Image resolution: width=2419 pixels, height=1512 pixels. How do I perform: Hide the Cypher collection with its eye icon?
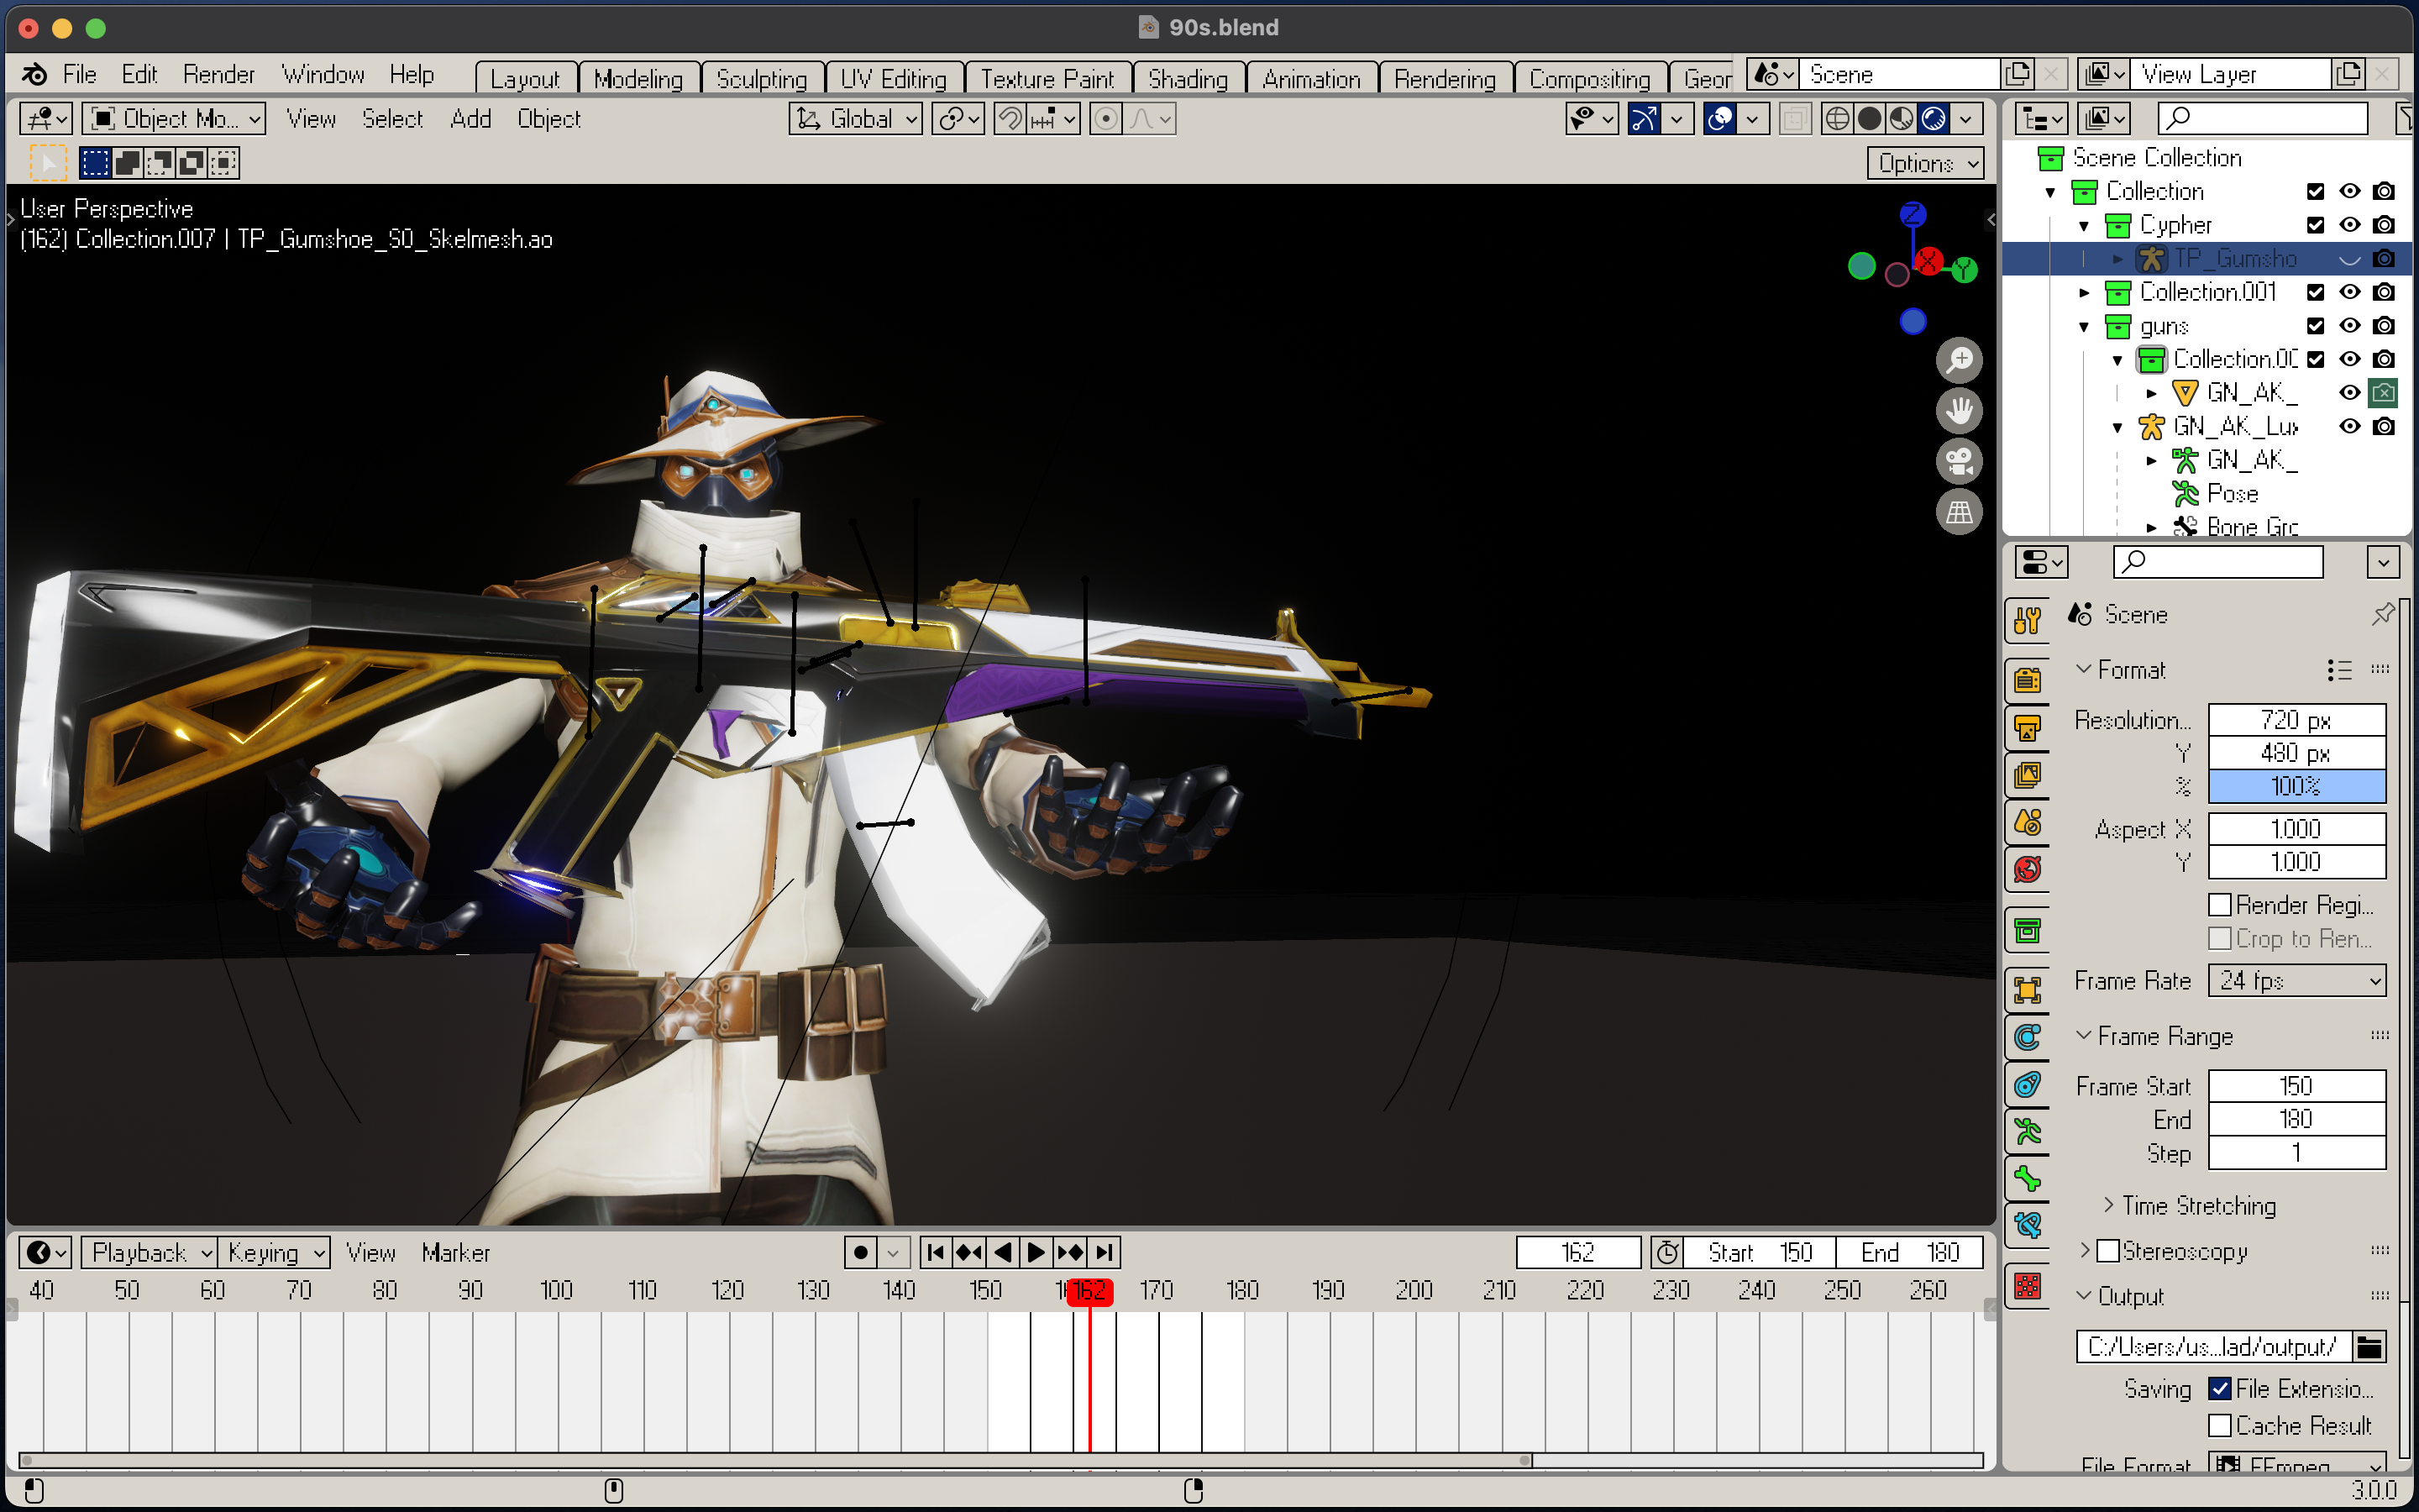(x=2349, y=225)
